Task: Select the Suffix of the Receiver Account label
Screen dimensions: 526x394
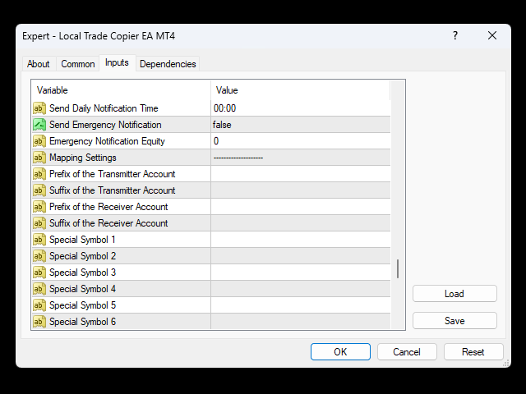Action: click(108, 223)
